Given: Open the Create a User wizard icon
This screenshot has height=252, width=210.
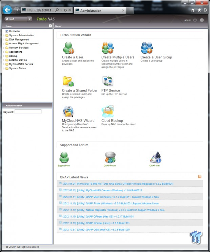Looking at the screenshot, I should pos(68,48).
